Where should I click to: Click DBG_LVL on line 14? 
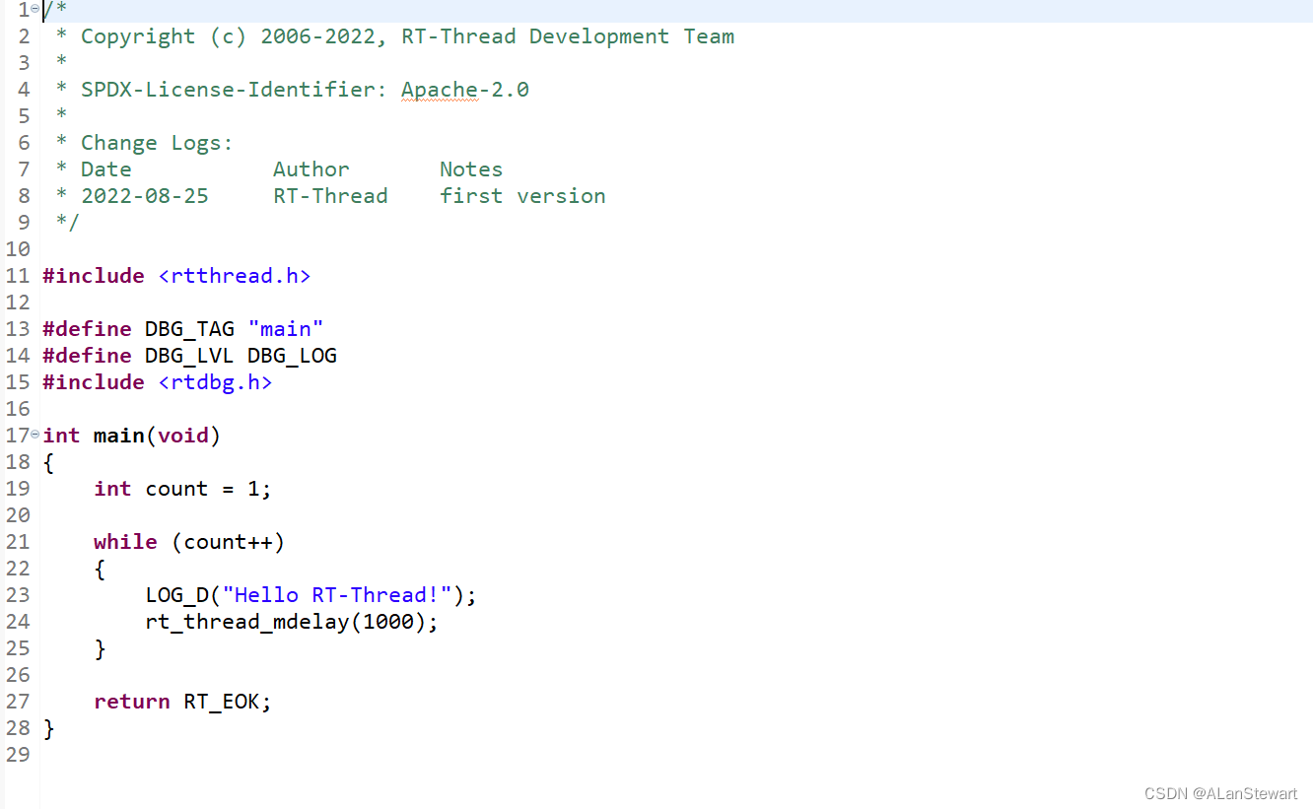(x=189, y=356)
